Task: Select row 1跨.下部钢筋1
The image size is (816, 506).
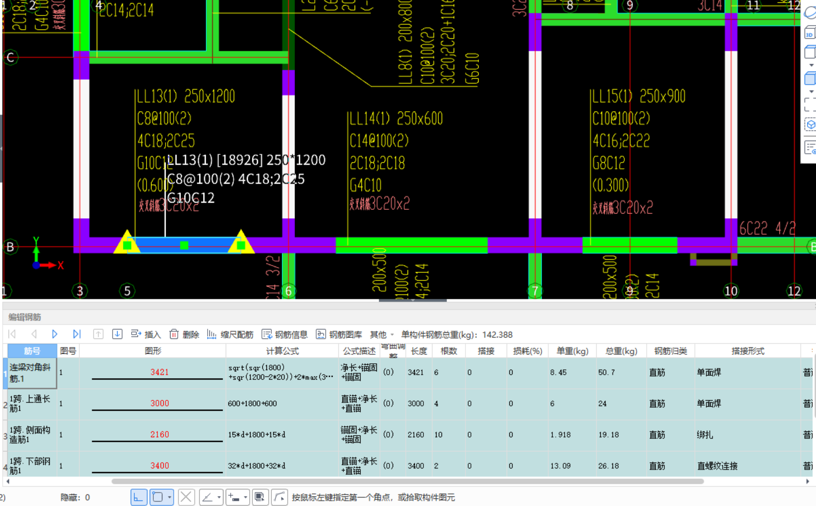Action: (x=32, y=466)
